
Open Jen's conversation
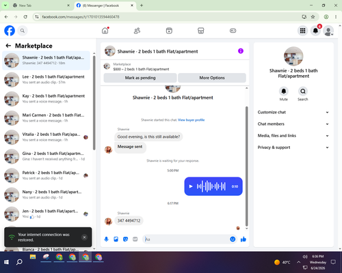click(46, 214)
